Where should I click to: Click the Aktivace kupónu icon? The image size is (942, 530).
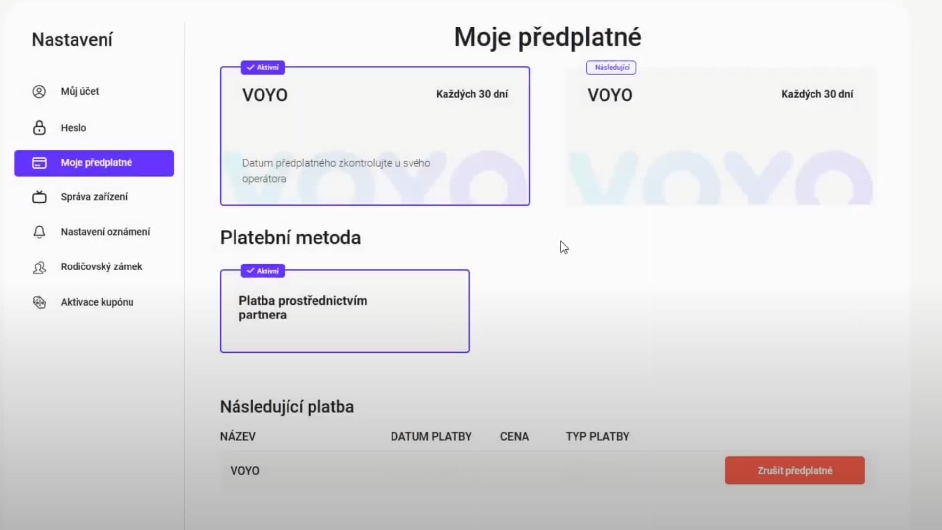pyautogui.click(x=39, y=302)
